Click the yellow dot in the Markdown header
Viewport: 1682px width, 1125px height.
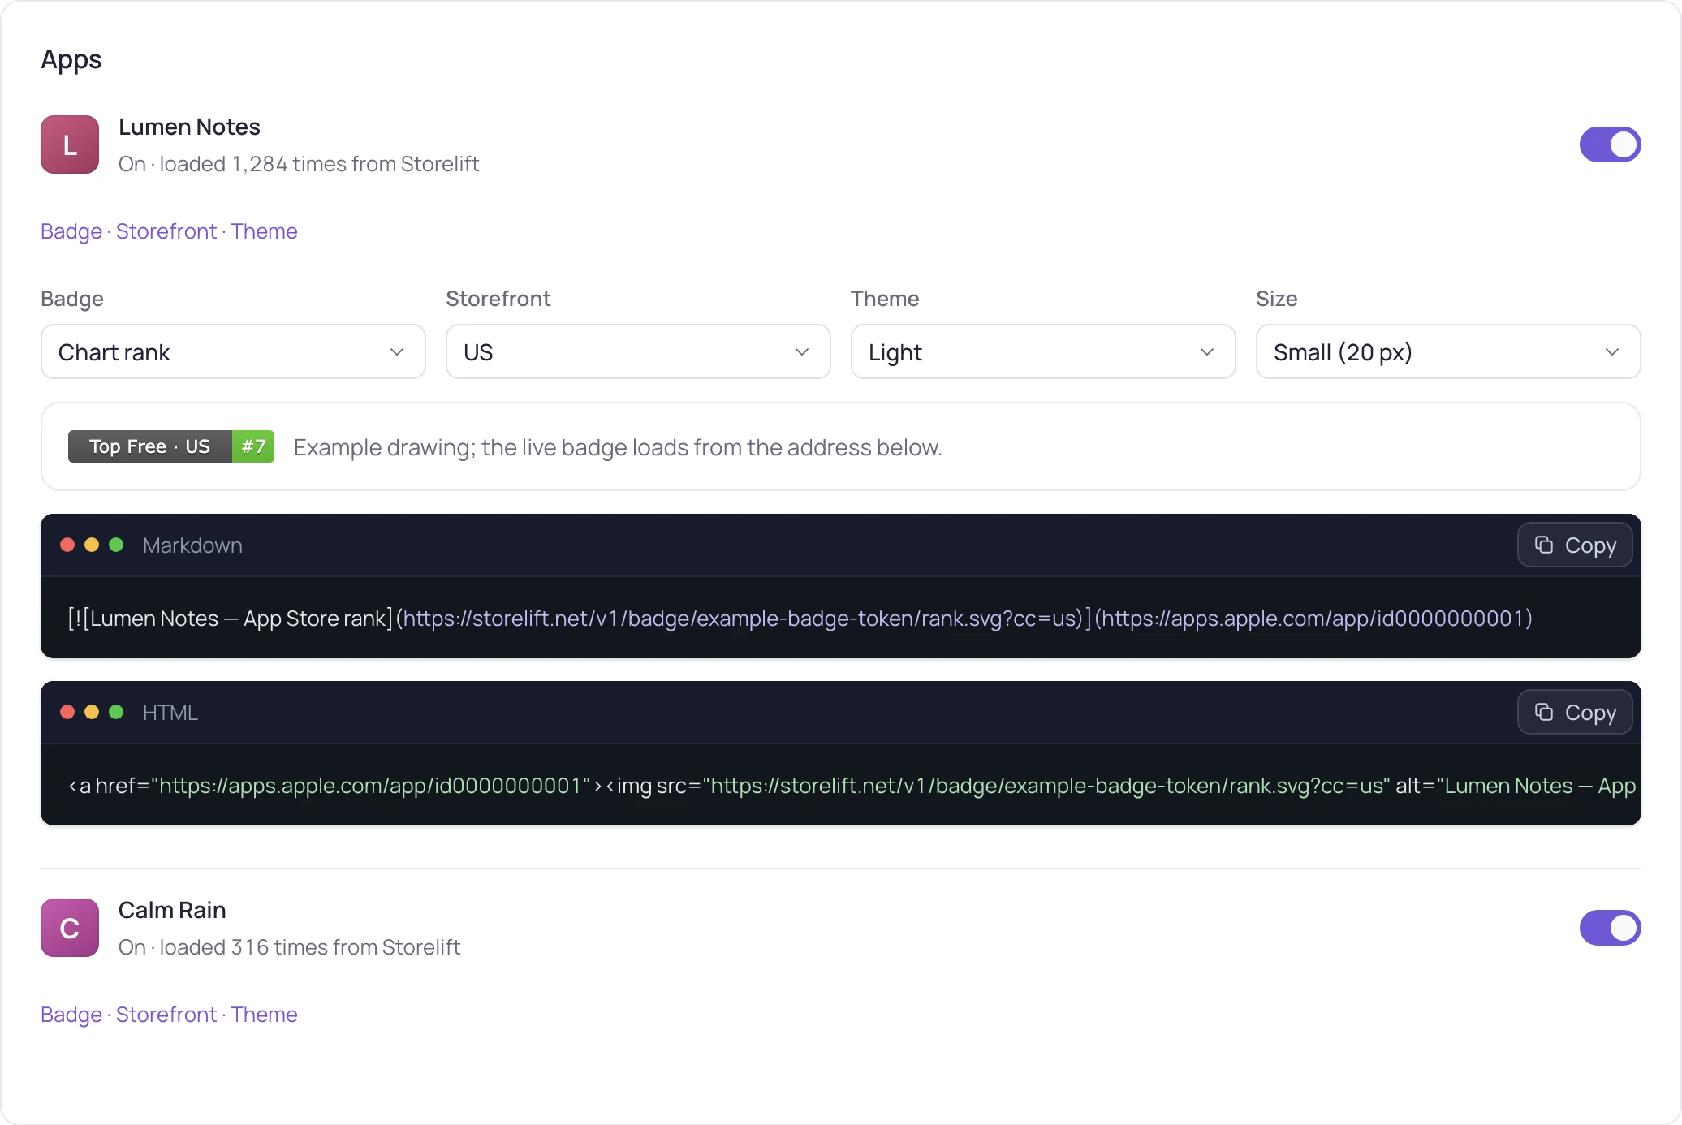click(x=92, y=545)
